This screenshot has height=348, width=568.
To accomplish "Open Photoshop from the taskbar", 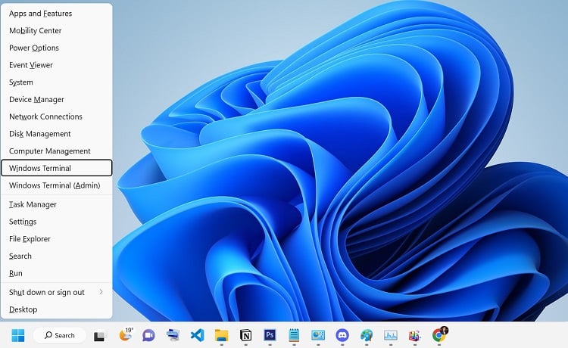I will click(x=270, y=335).
